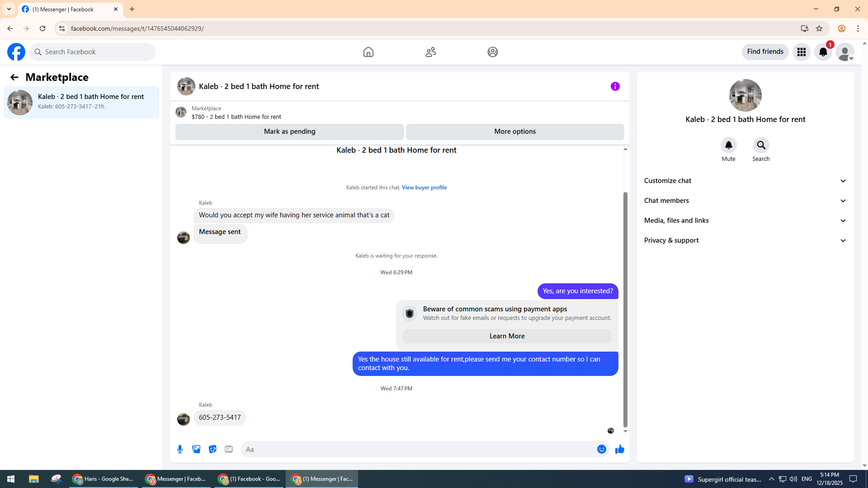Open the $780 Marketplace listing link
The image size is (868, 488).
click(x=236, y=117)
